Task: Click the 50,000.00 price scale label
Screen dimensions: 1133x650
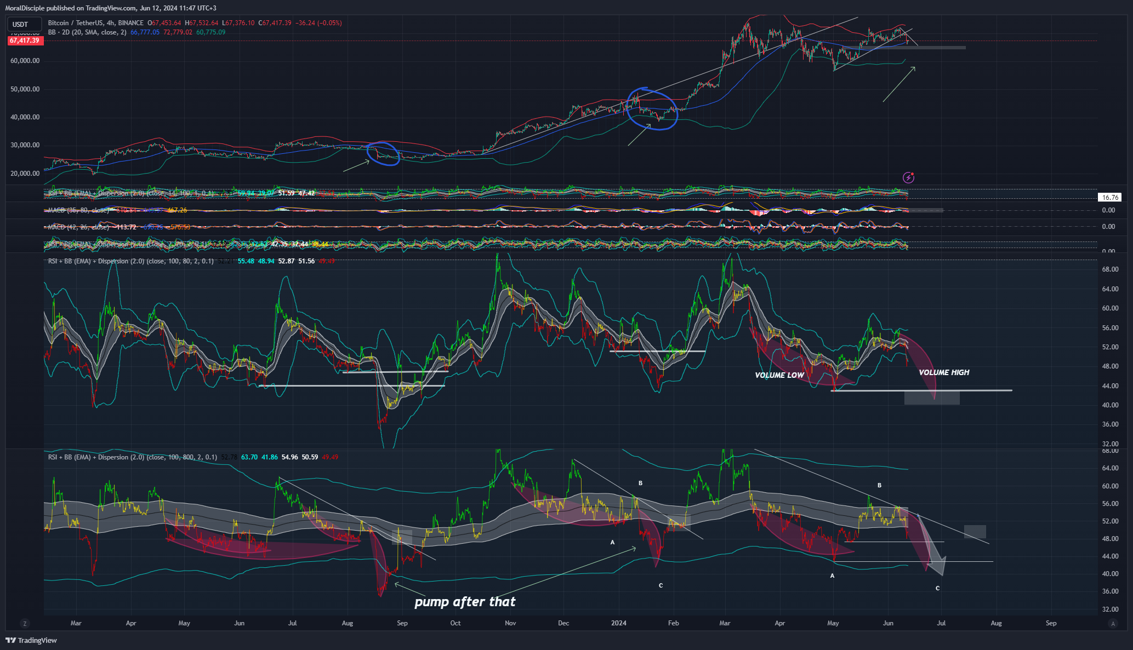Action: (x=25, y=89)
